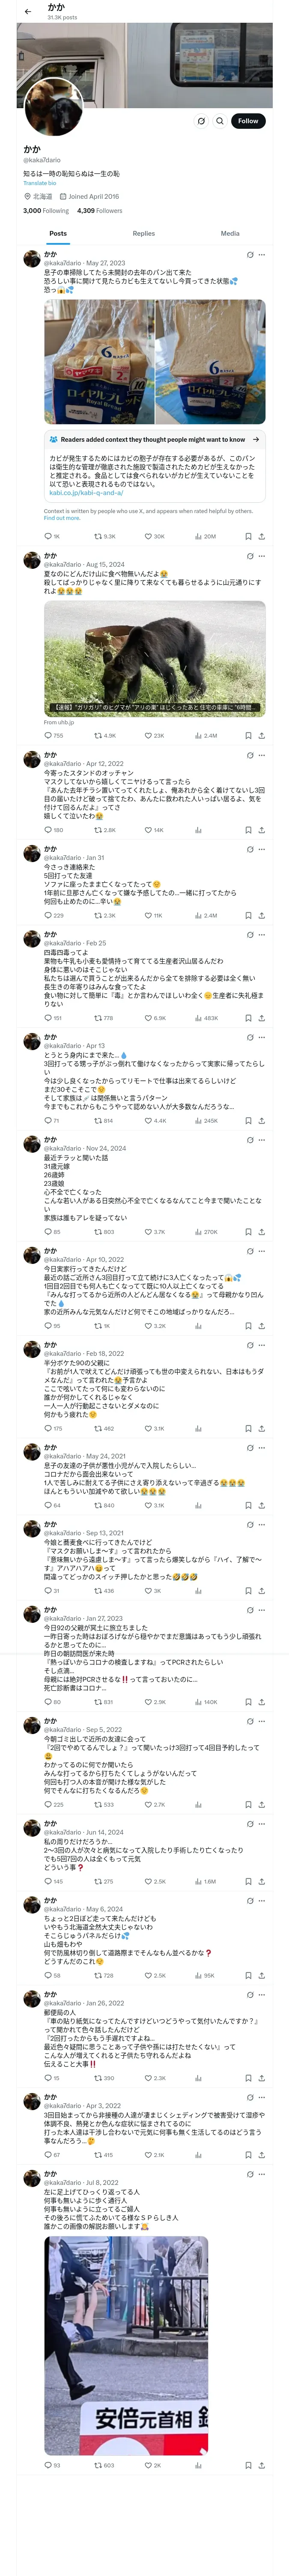Switch to the Replies tab
Viewport: 289px width, 2576px height.
pyautogui.click(x=143, y=233)
